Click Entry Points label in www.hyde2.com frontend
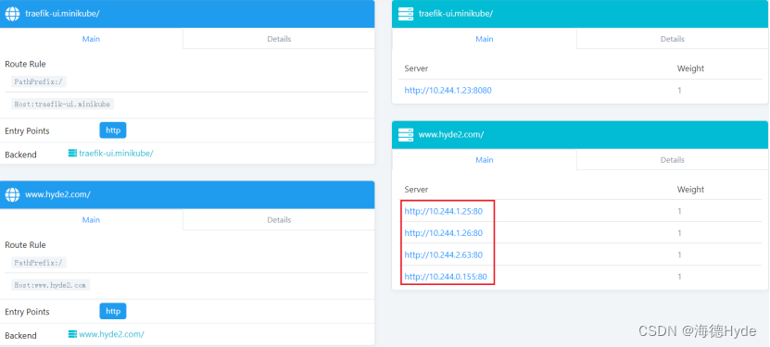 tap(27, 312)
